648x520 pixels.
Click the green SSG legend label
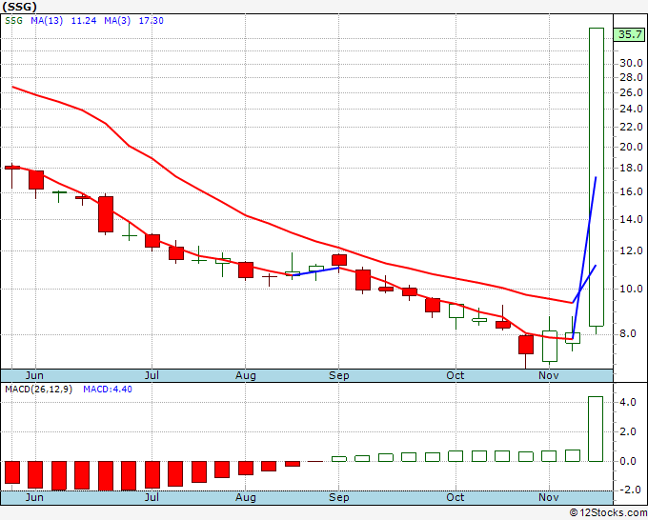tap(13, 21)
